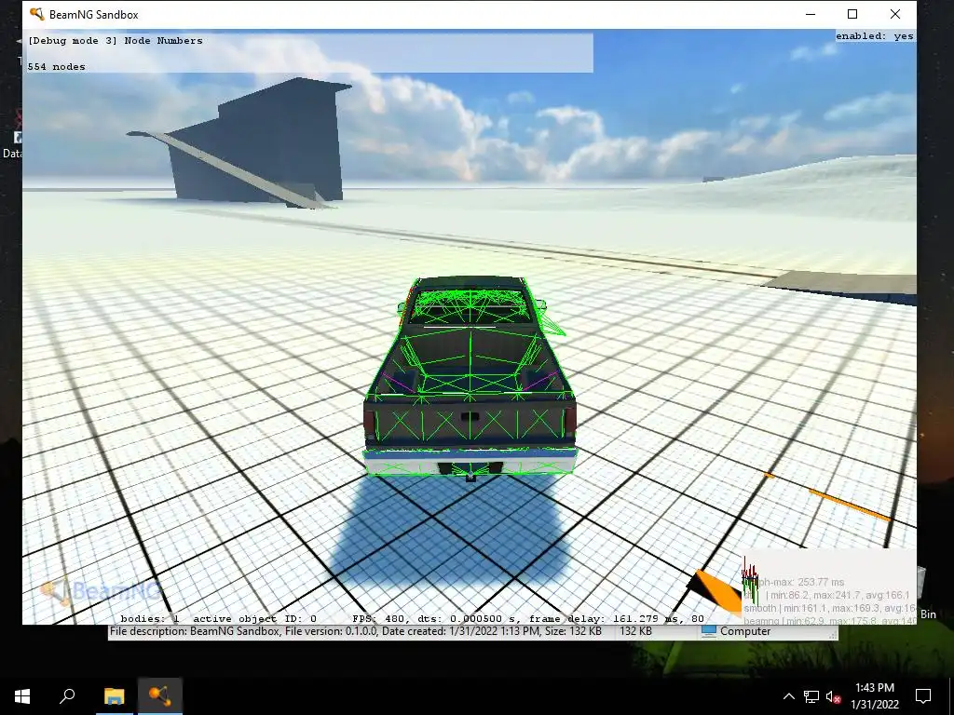Image resolution: width=954 pixels, height=715 pixels.
Task: Click the '554 nodes' readout
Action: click(56, 67)
